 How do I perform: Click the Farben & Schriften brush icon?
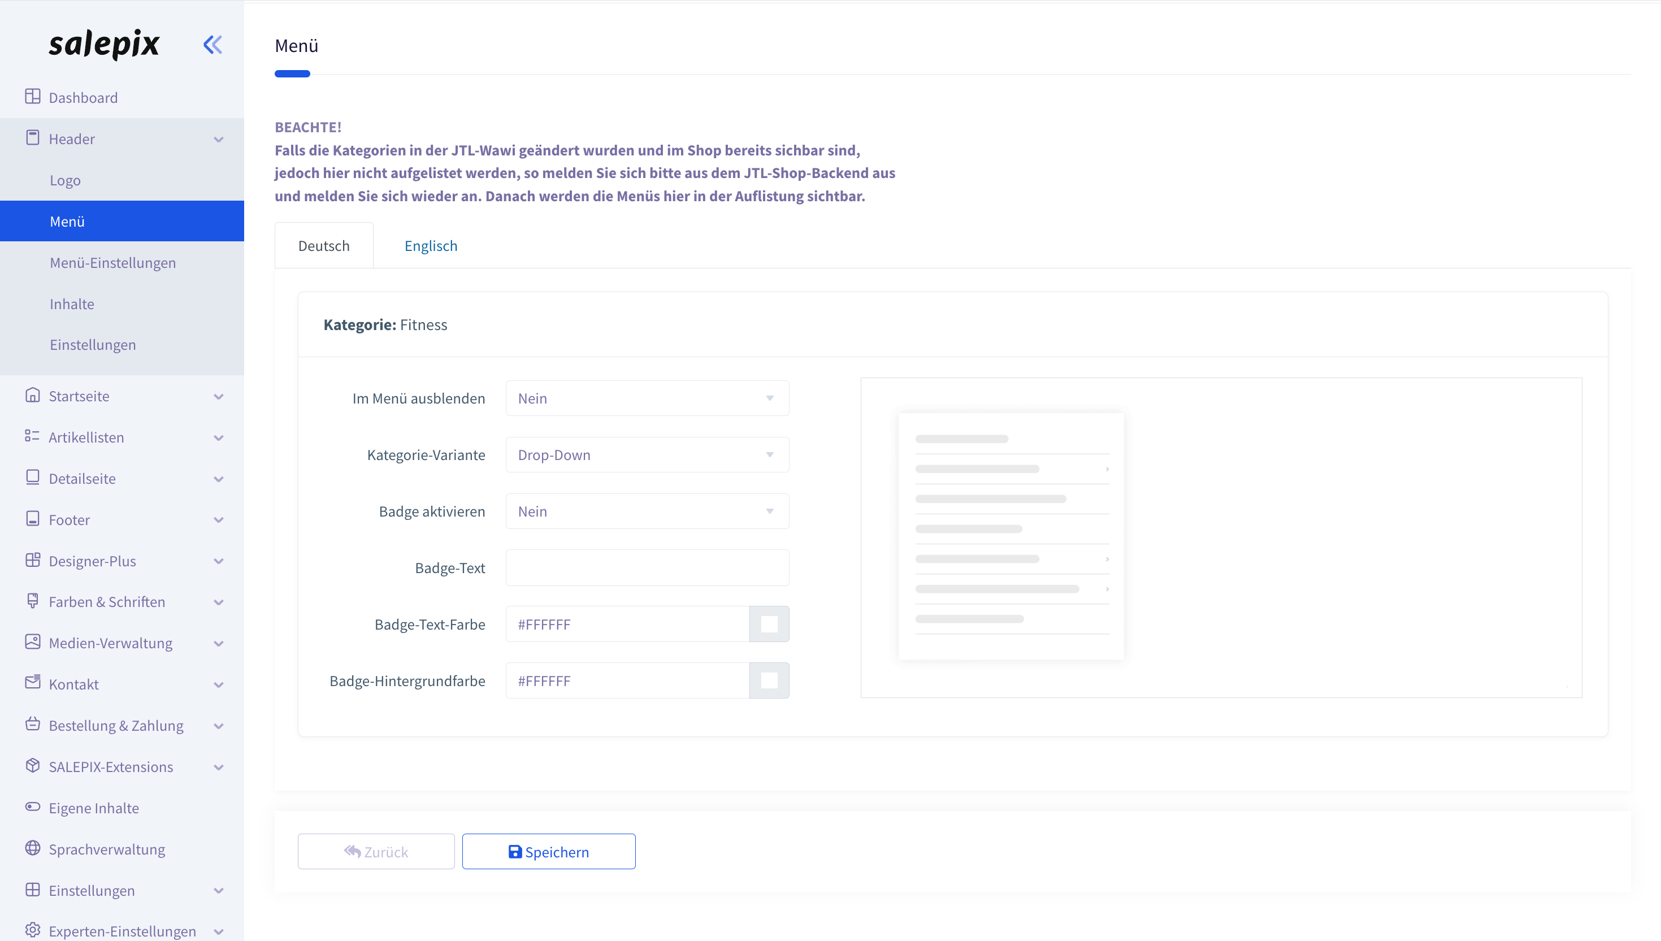point(32,601)
